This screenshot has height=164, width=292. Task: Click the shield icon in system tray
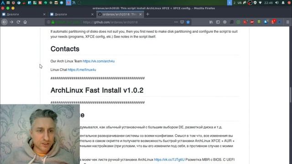[x=255, y=3]
